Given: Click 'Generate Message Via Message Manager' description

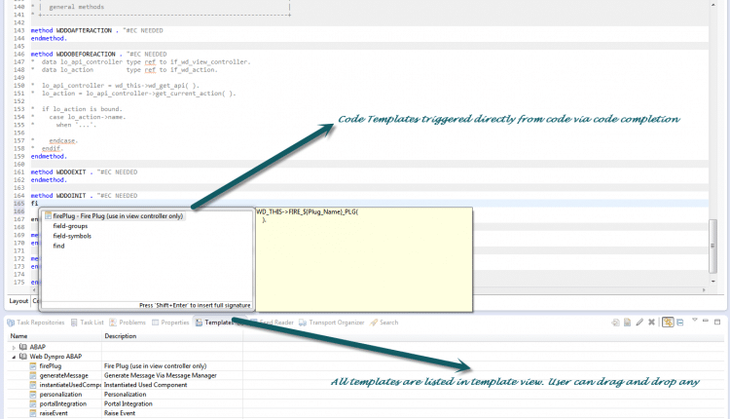Looking at the screenshot, I should [161, 376].
